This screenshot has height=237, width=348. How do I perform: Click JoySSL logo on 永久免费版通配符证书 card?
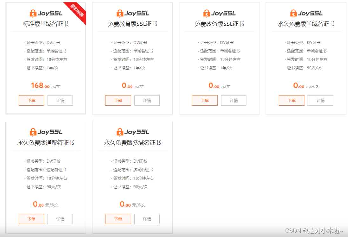pyautogui.click(x=46, y=132)
